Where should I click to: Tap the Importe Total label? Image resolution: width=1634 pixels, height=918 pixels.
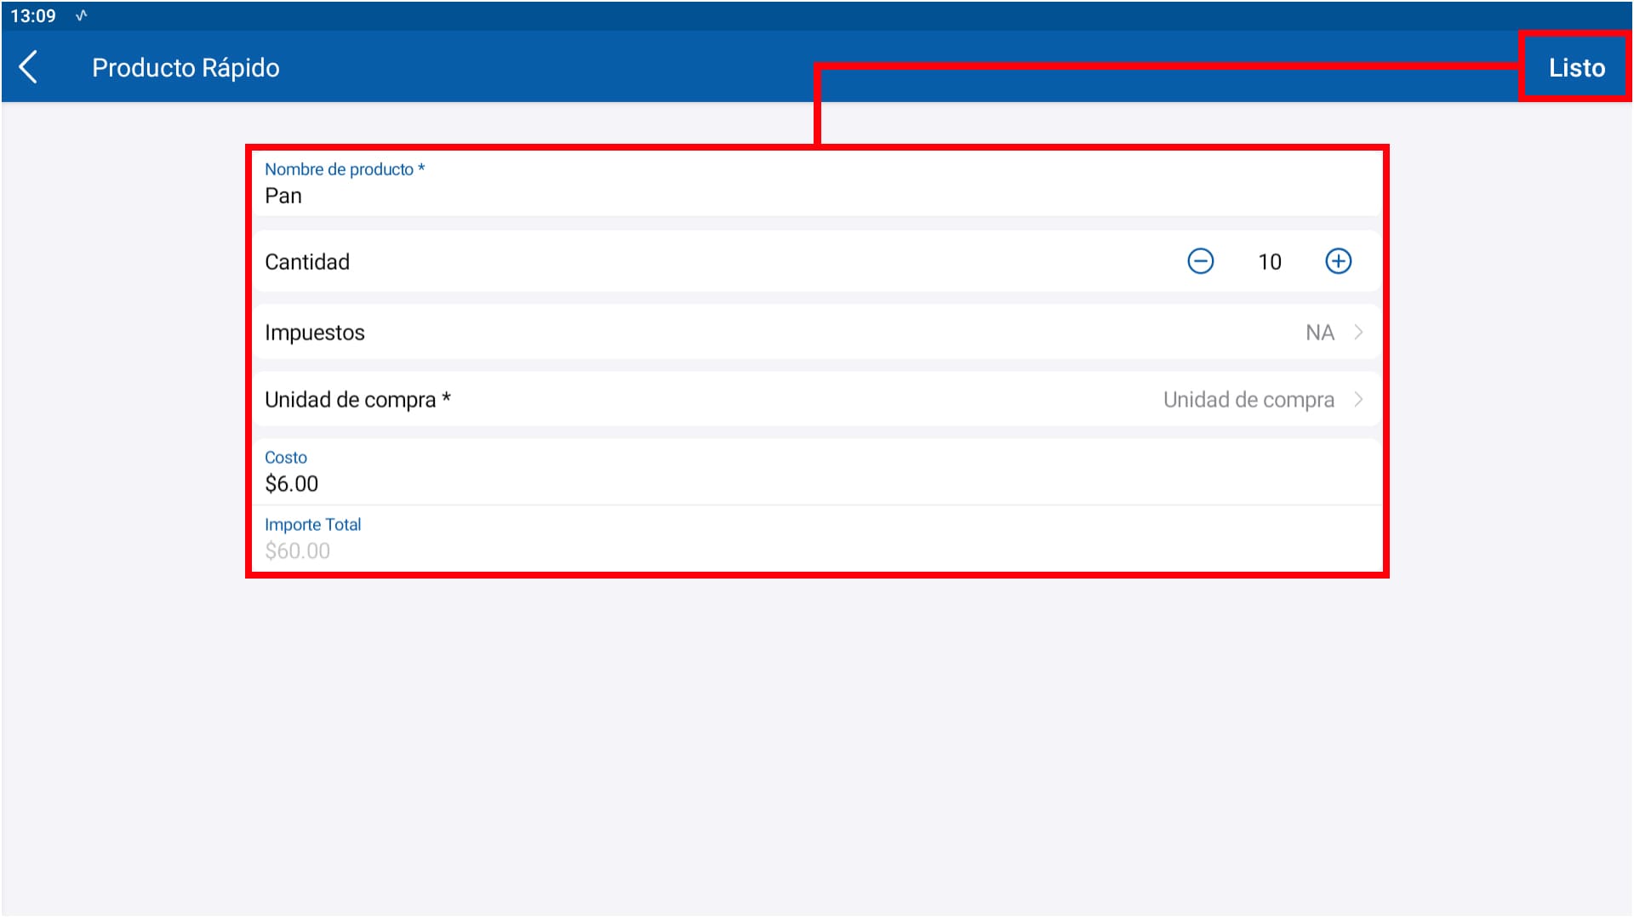[x=312, y=525]
